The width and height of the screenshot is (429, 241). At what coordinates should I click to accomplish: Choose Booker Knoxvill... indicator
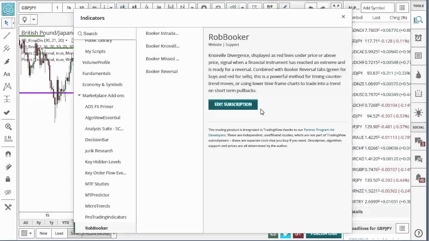[163, 46]
